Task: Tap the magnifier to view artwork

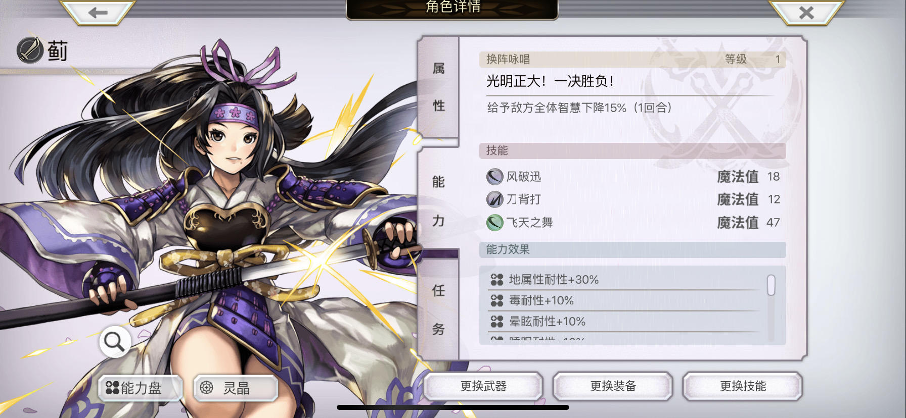Action: pos(115,342)
